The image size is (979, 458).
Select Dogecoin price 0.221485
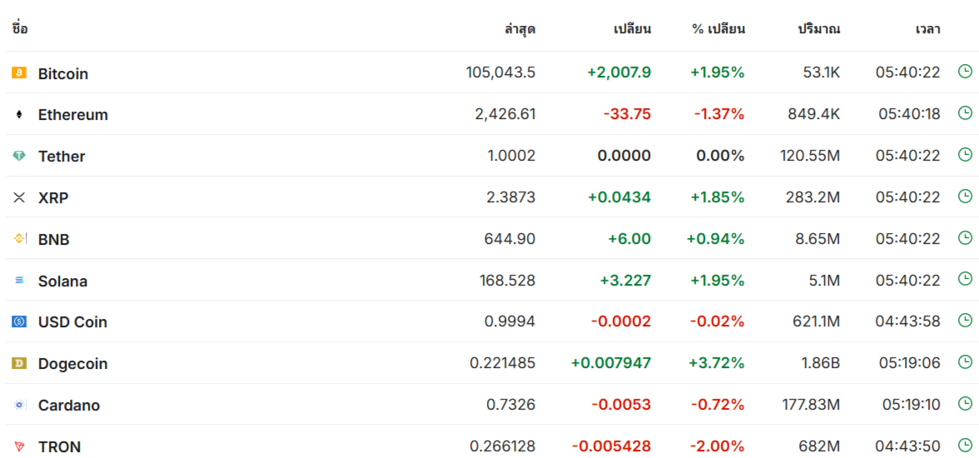pos(503,363)
